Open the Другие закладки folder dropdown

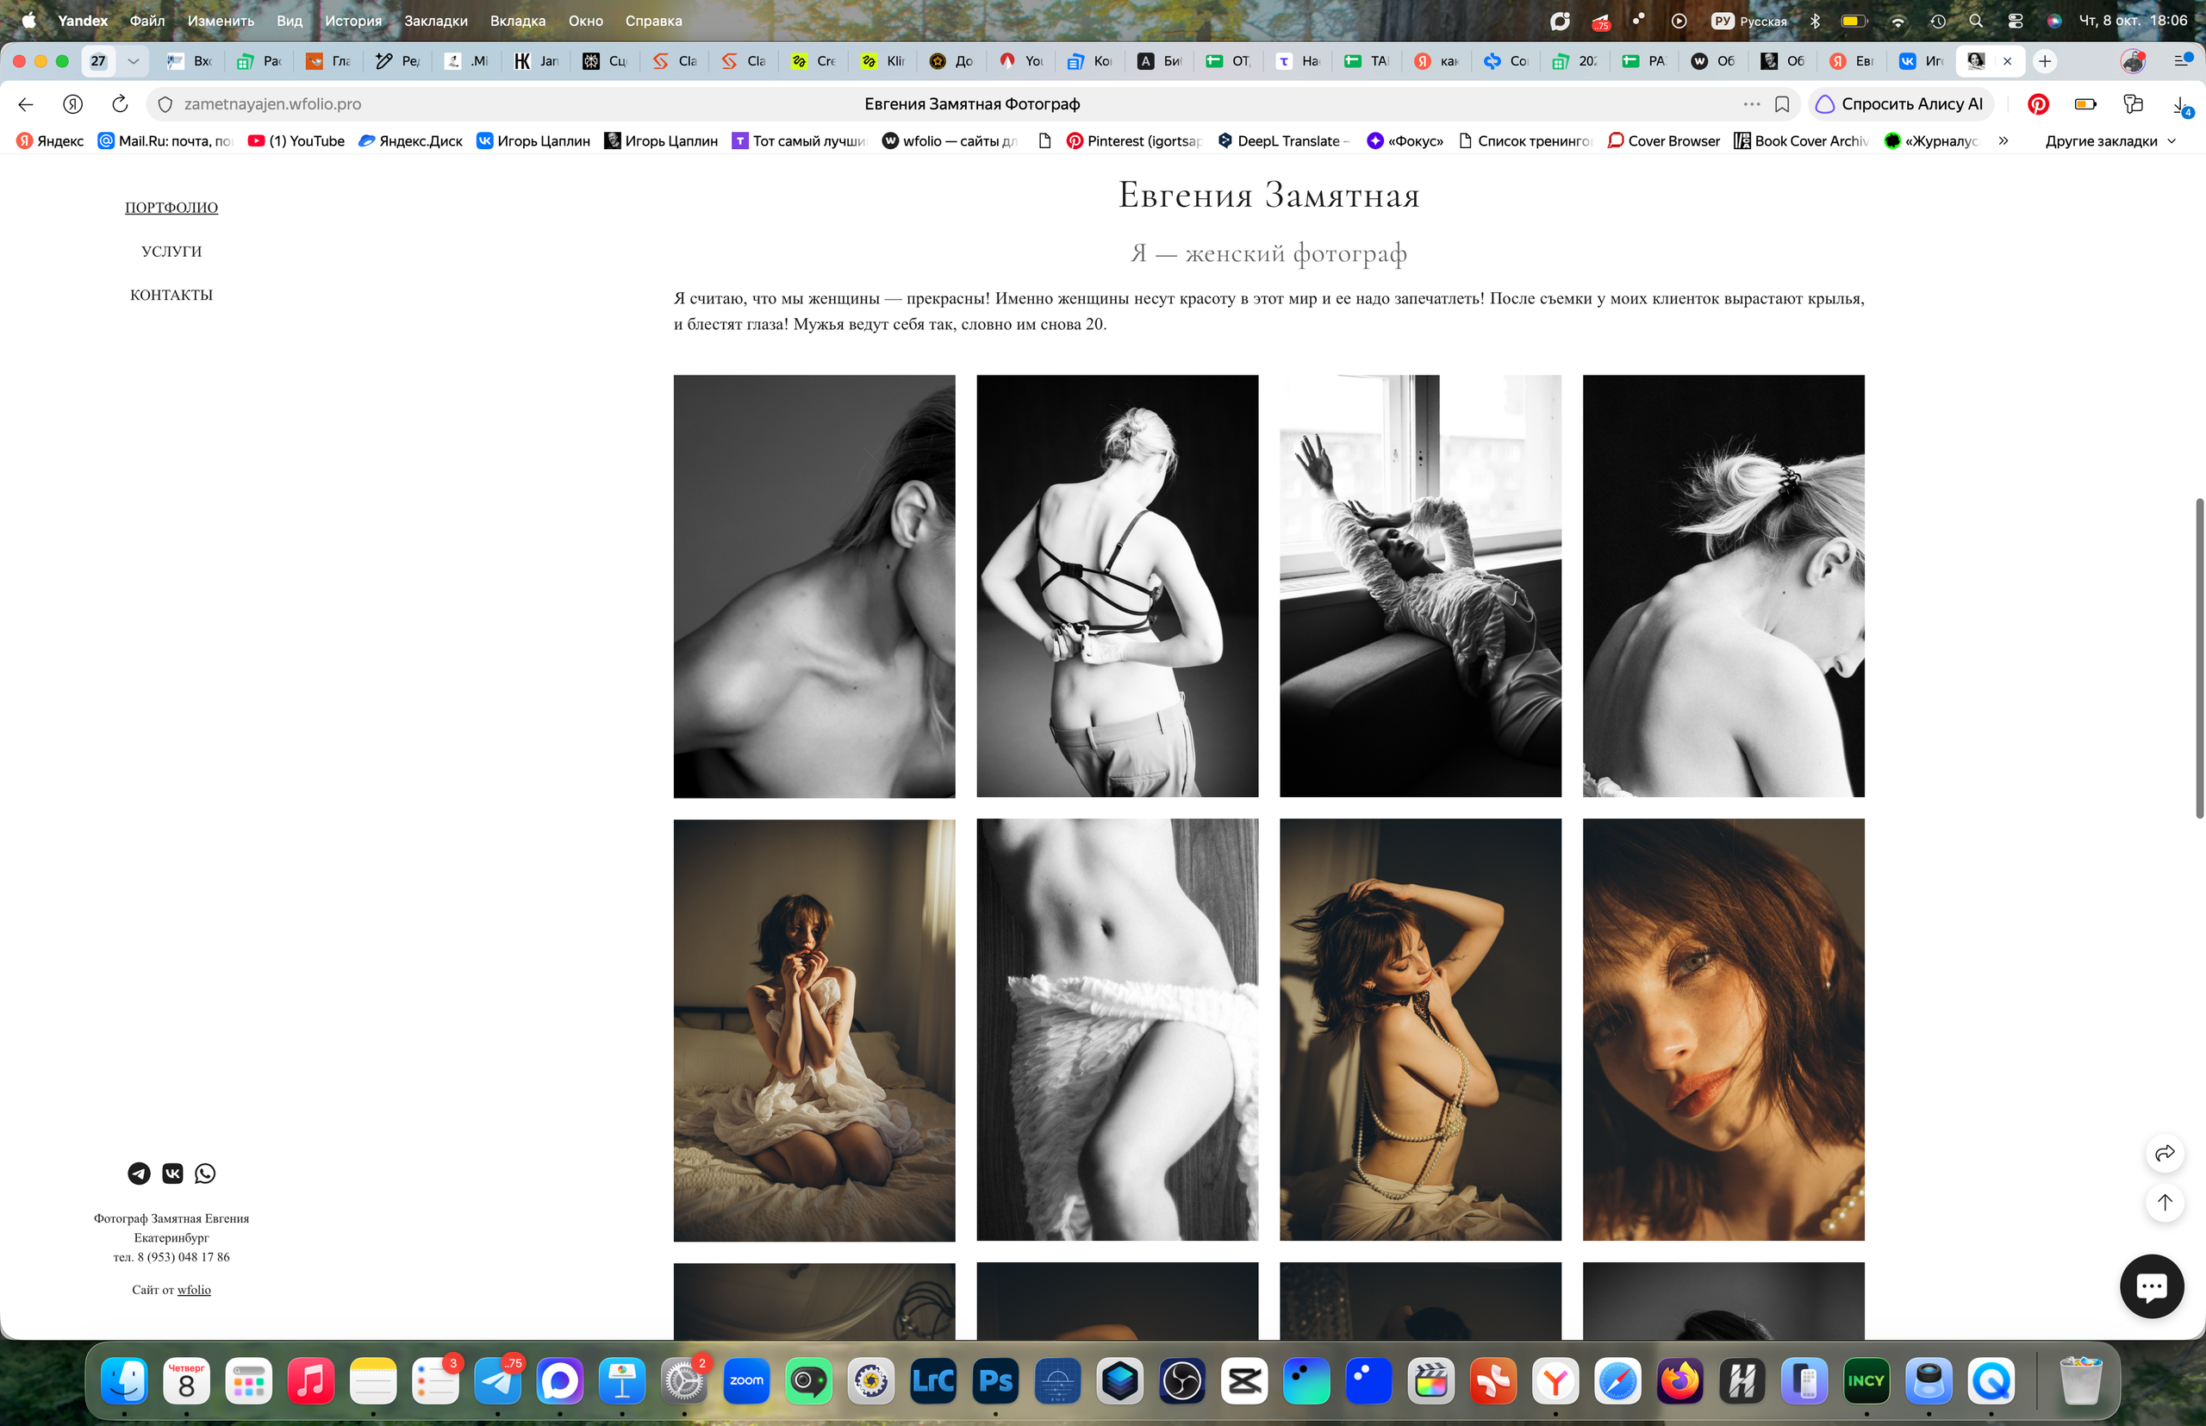click(2110, 140)
